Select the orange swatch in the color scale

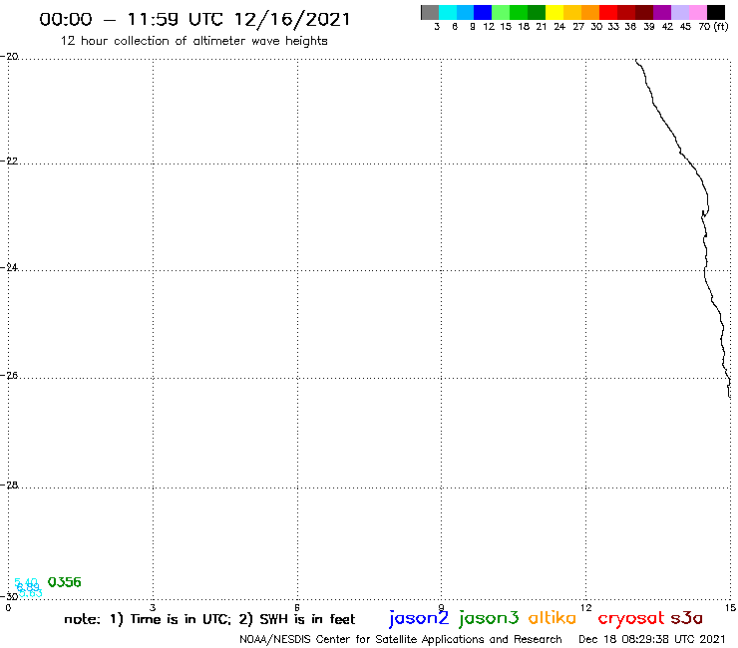(590, 12)
